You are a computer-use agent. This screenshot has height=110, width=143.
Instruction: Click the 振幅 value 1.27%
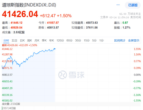[x=126, y=28]
